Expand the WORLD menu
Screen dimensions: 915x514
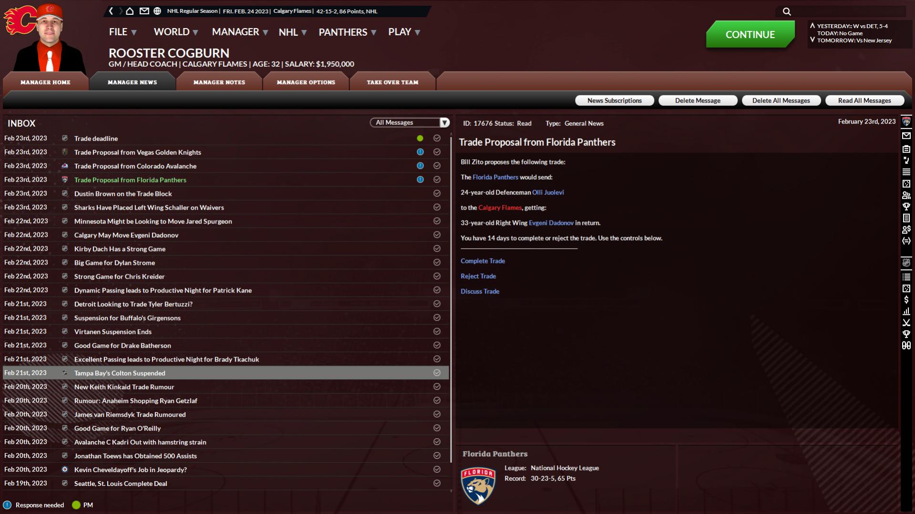click(x=176, y=32)
